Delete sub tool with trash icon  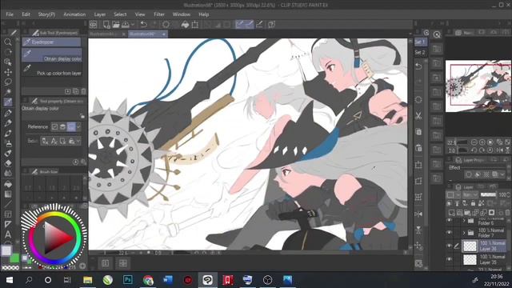coord(83,91)
